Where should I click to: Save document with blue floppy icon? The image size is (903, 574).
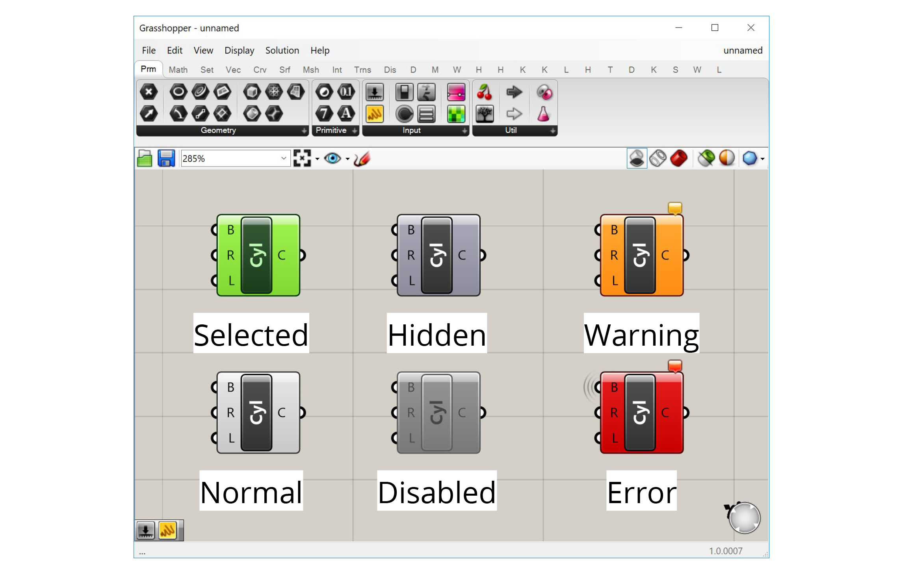(x=166, y=159)
